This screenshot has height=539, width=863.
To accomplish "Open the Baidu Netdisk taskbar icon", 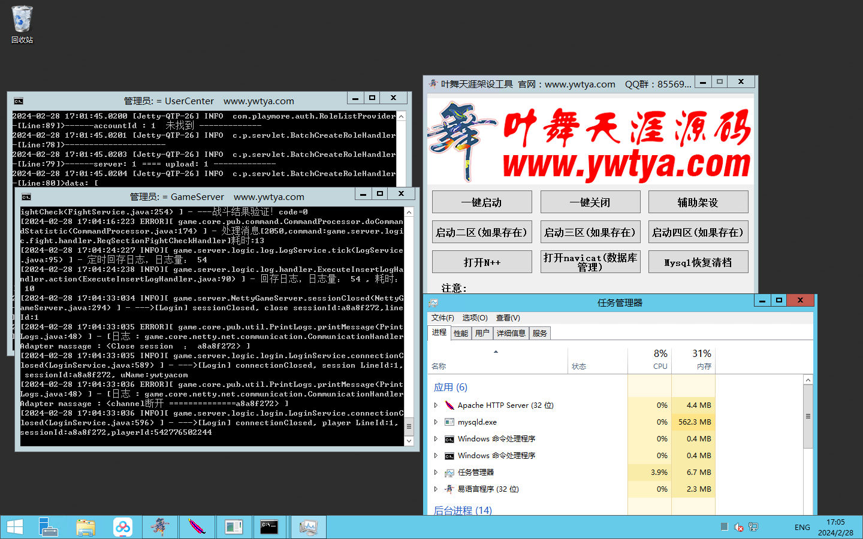I will pyautogui.click(x=123, y=527).
